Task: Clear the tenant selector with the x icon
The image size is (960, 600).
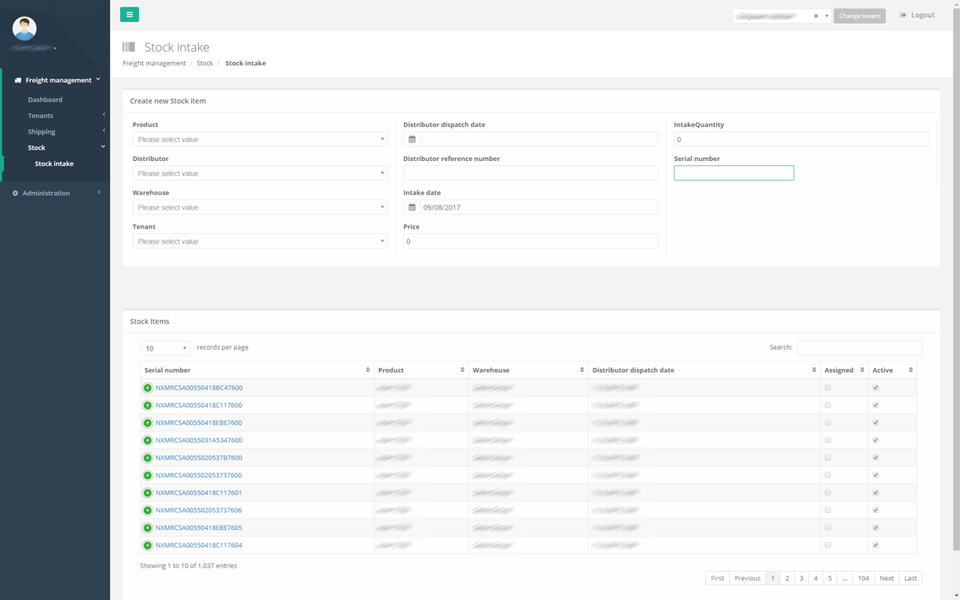Action: 816,16
